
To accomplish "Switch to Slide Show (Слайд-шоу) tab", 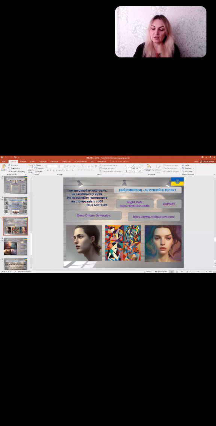I will click(66, 161).
